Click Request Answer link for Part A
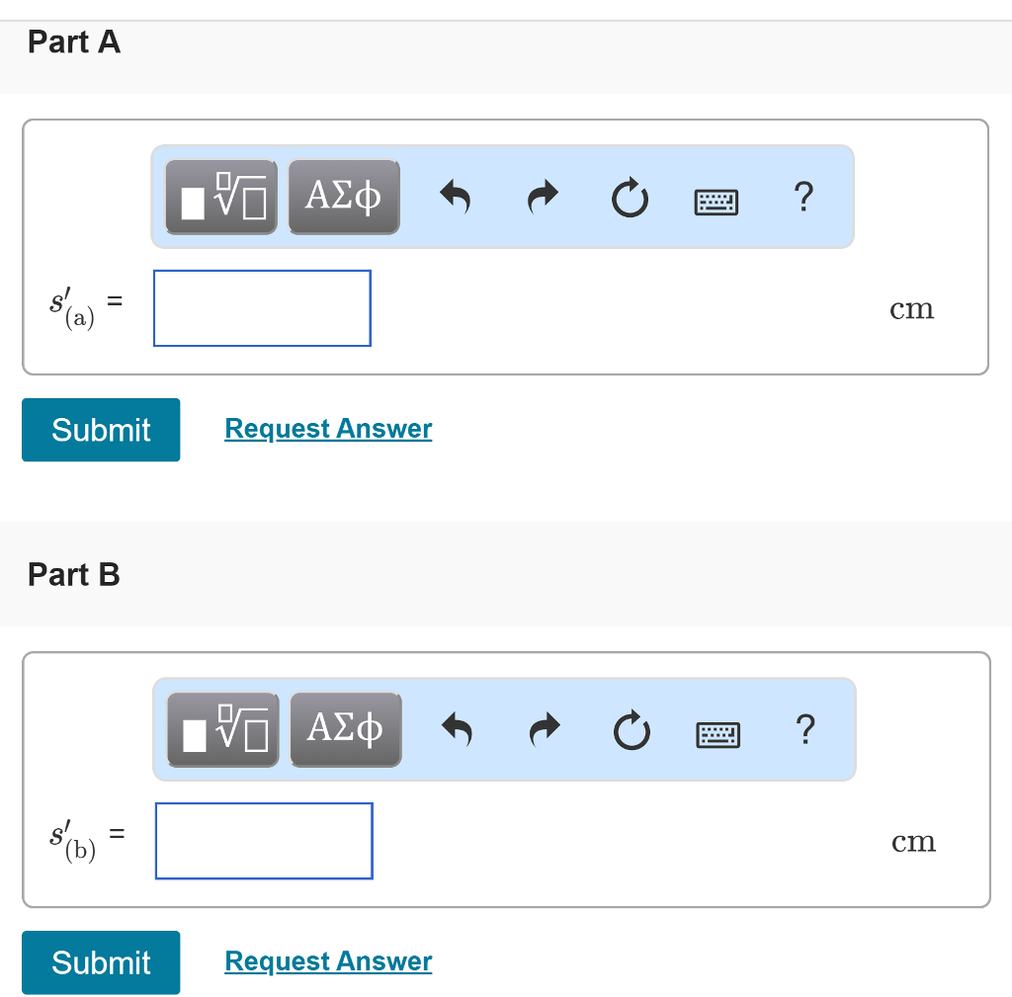 pyautogui.click(x=328, y=429)
